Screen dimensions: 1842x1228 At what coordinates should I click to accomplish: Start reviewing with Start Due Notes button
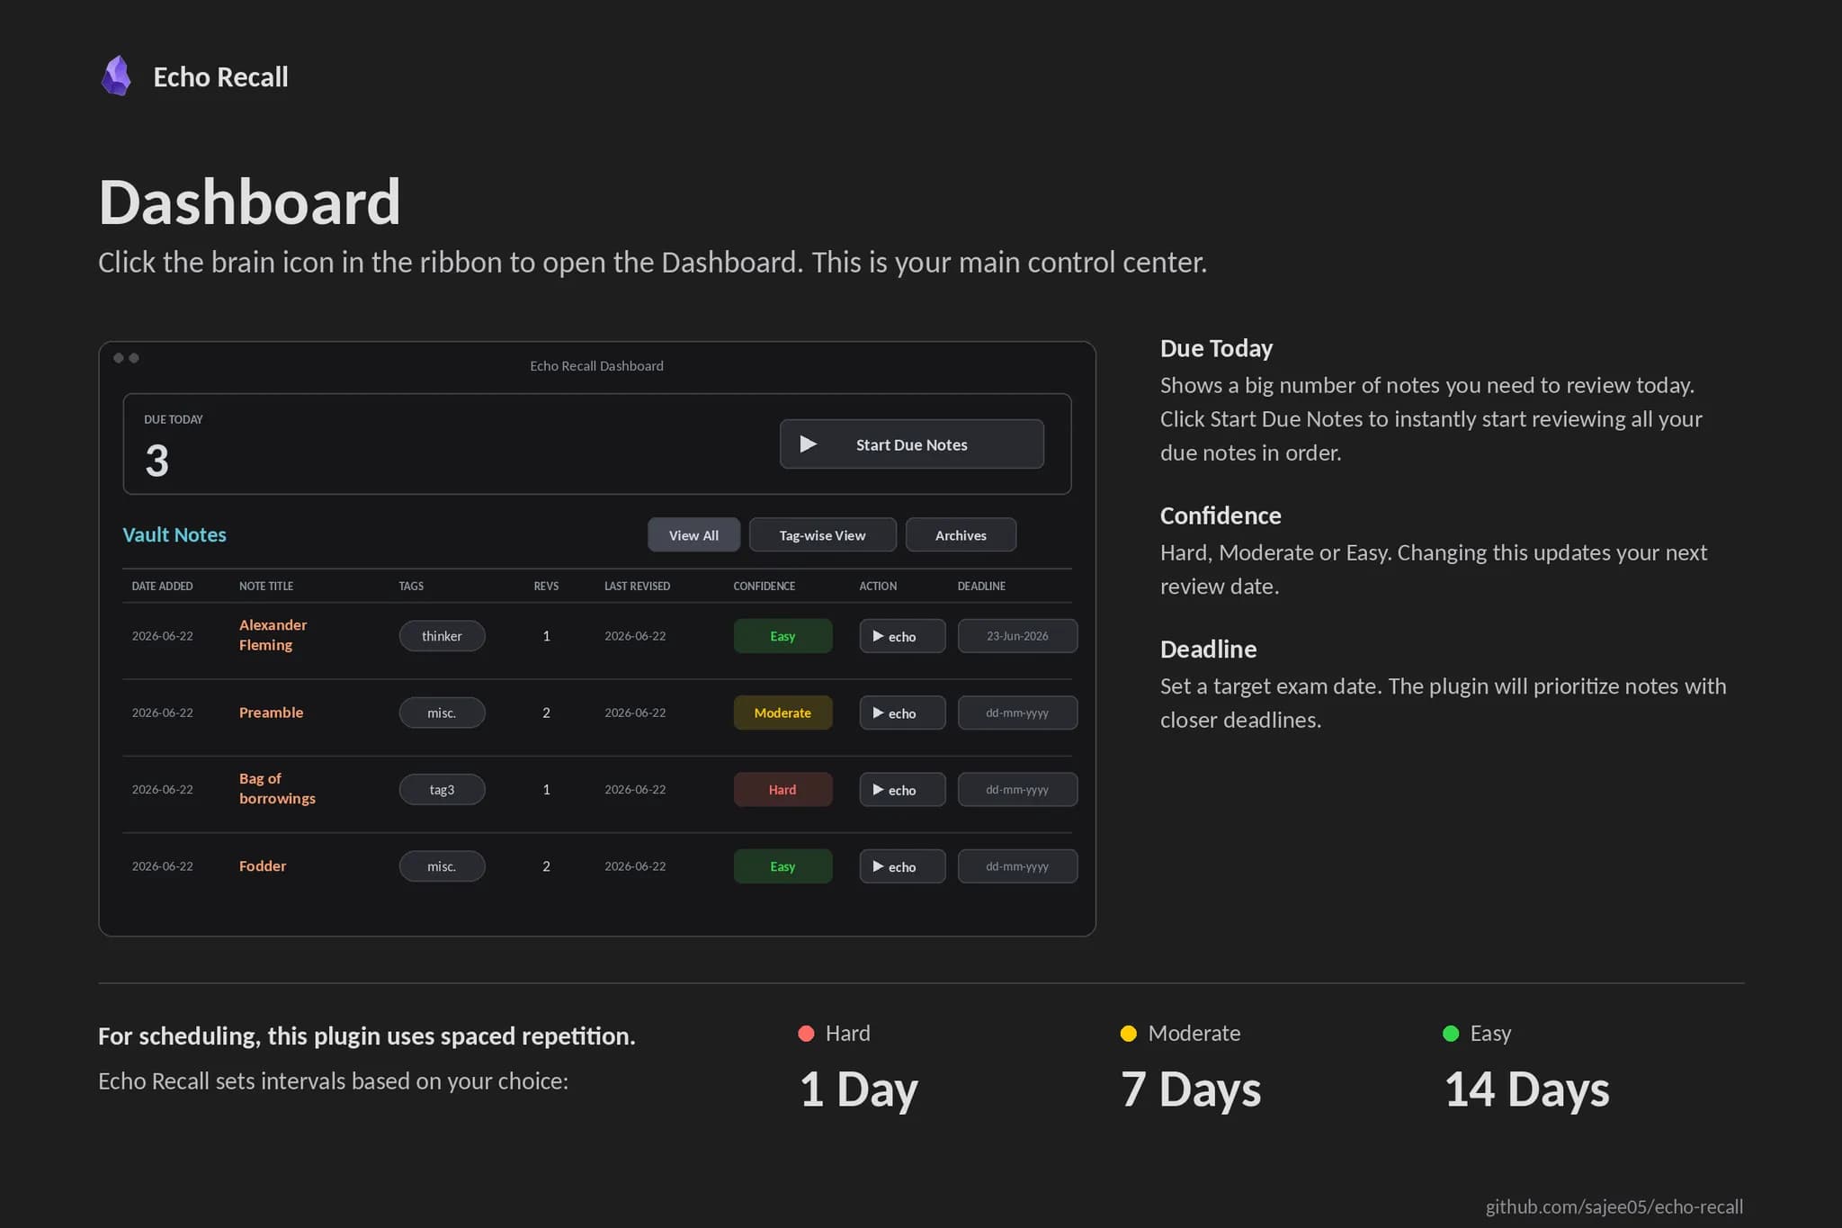(x=911, y=444)
